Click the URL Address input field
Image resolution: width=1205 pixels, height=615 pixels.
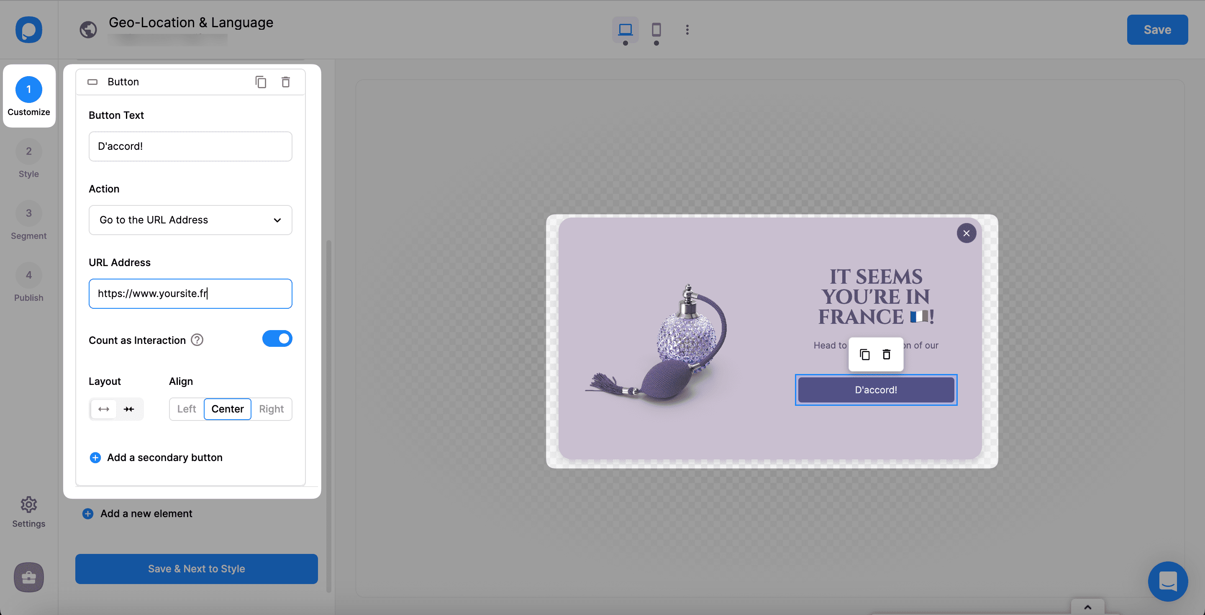tap(190, 294)
